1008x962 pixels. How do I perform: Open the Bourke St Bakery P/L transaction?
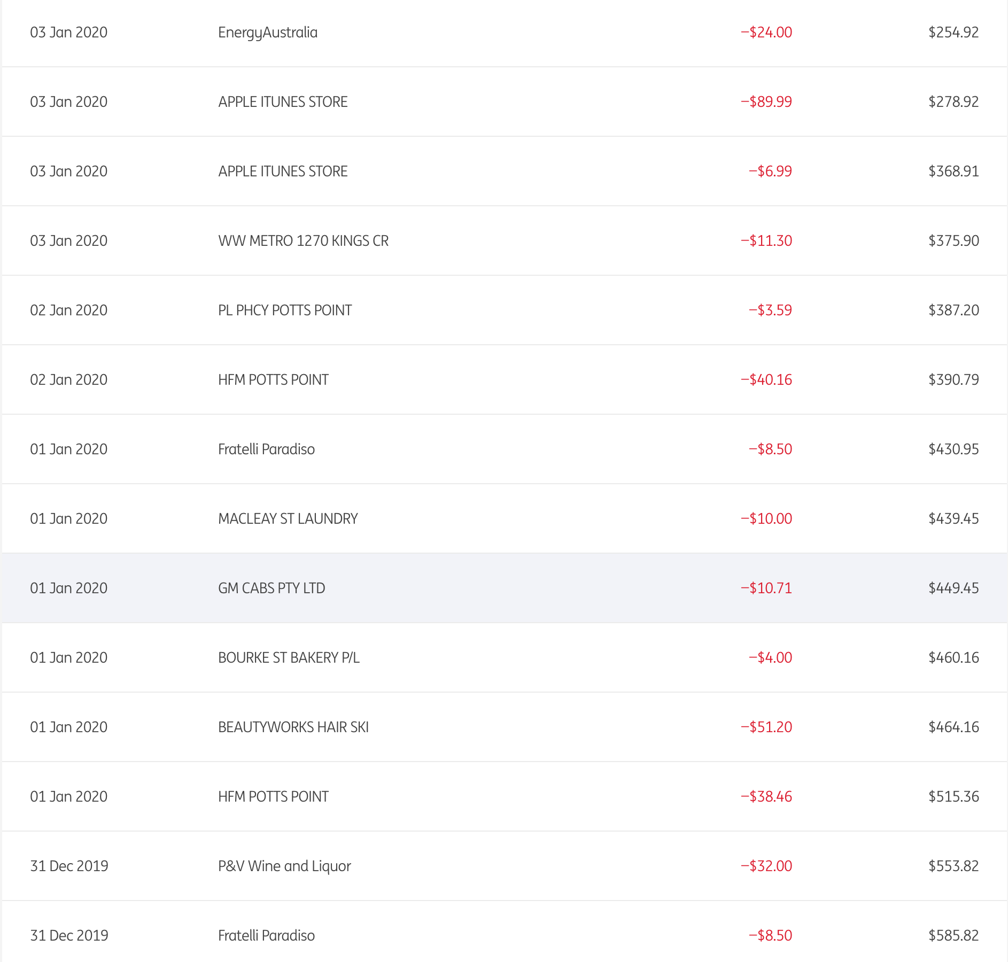pyautogui.click(x=289, y=658)
